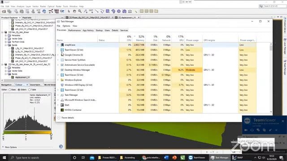Click the left colour slider handle under histogram

tap(4, 134)
